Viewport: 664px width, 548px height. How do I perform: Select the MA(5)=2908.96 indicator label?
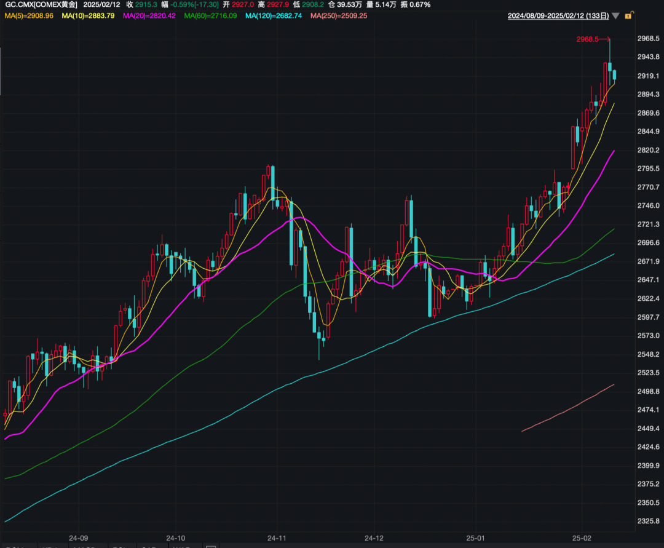click(x=29, y=15)
